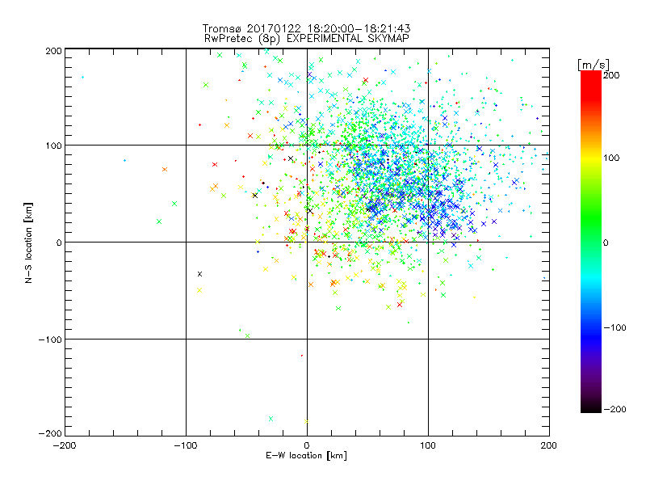This screenshot has height=485, width=646.
Task: Click the colorbar's '-200' bottom label
Action: pyautogui.click(x=615, y=409)
